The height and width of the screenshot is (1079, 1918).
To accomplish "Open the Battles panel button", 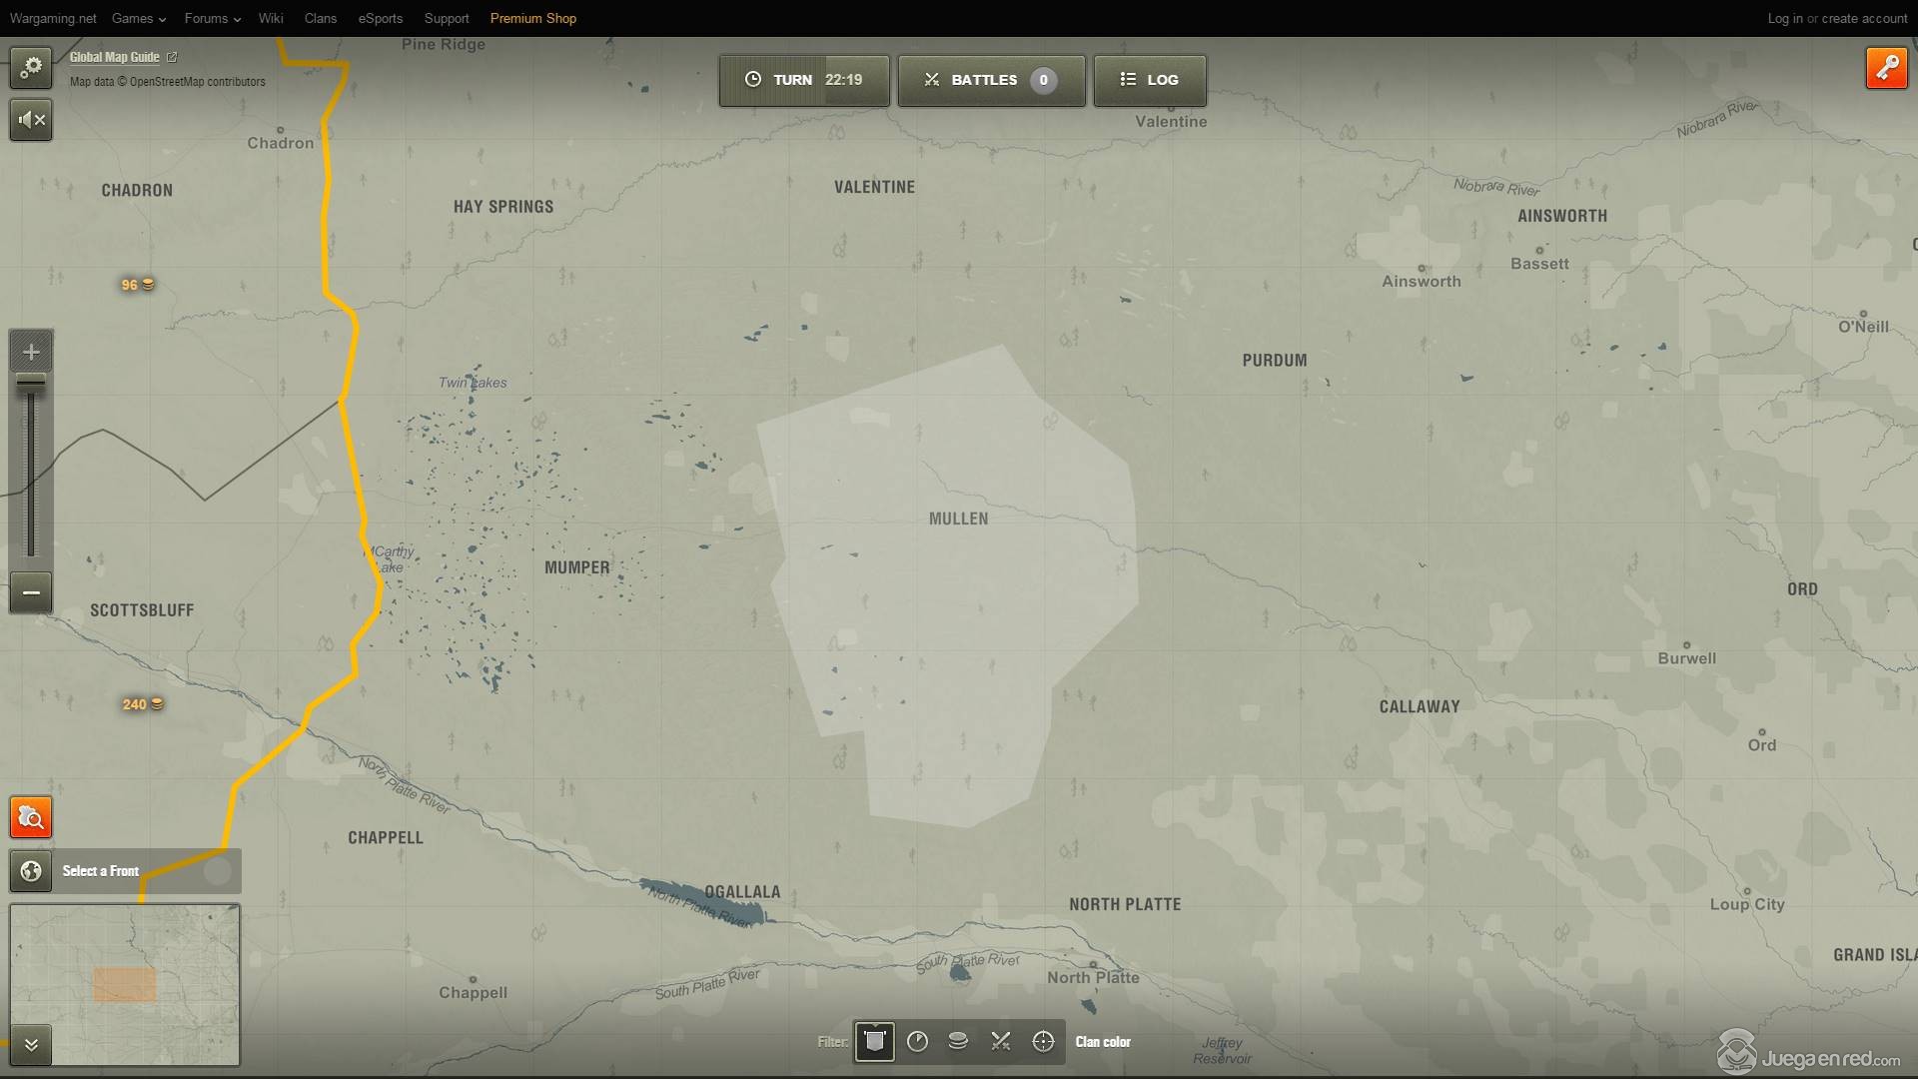I will pyautogui.click(x=990, y=80).
